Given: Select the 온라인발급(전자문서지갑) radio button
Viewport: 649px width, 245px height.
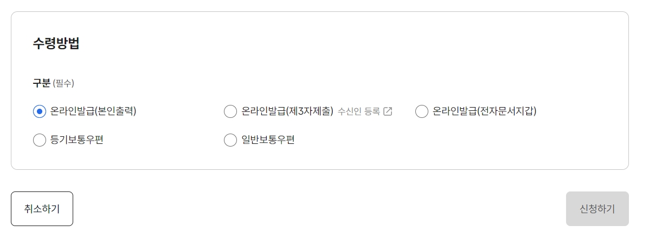Looking at the screenshot, I should (x=421, y=111).
